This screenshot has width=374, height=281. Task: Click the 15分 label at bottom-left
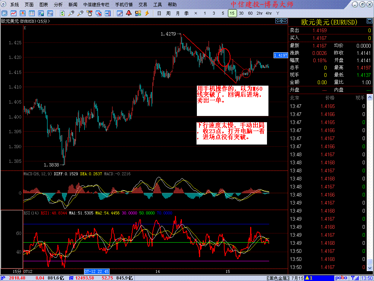click(17, 271)
